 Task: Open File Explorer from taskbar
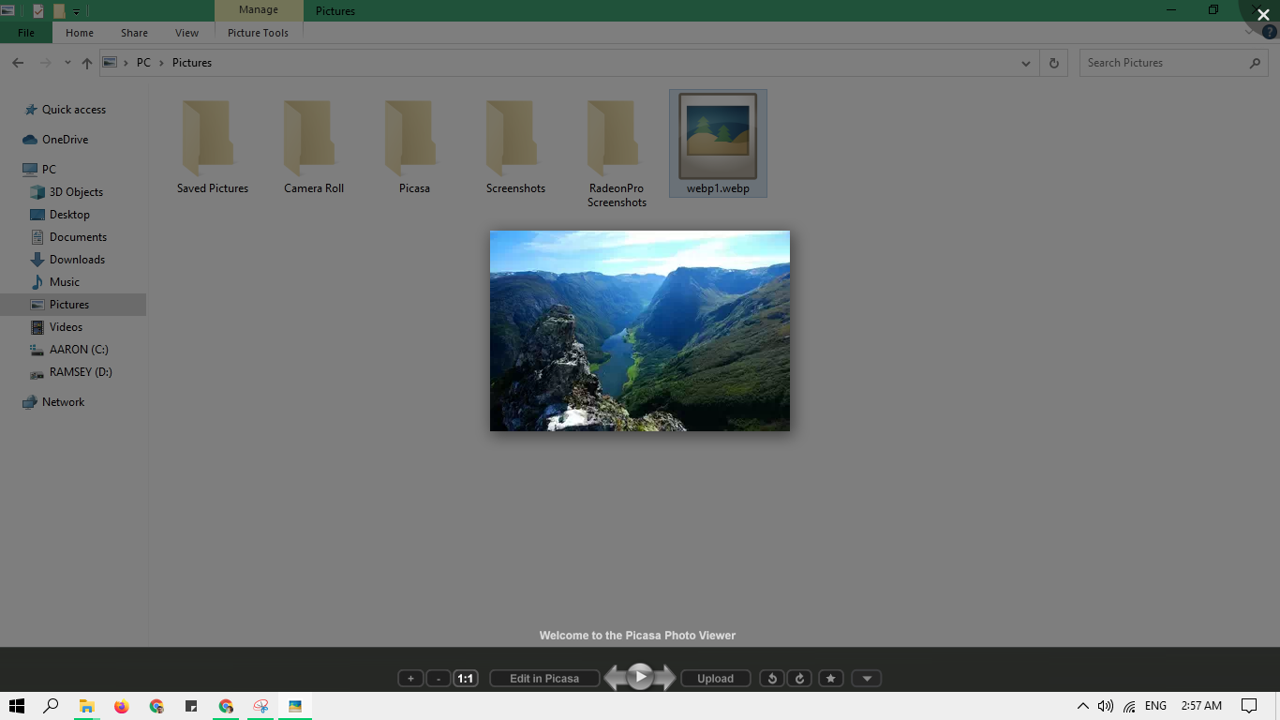coord(86,706)
